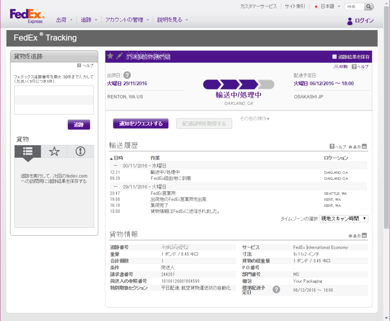
Task: Hide the 輸送履歴 section
Action: point(364,146)
